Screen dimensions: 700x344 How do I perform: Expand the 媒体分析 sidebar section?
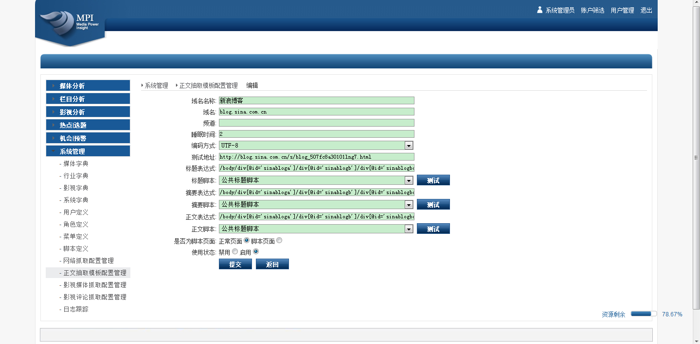[88, 86]
